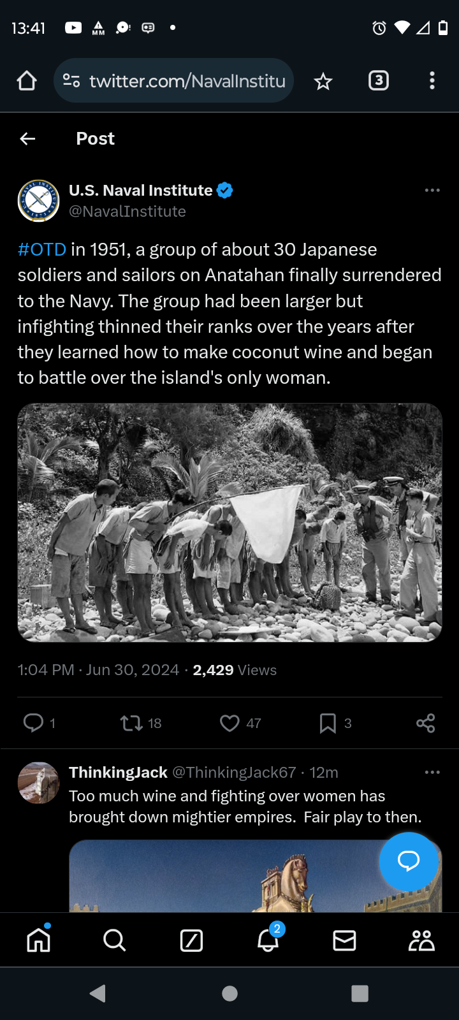Open browser tab switcher showing 3
459x1020 pixels.
pos(379,80)
